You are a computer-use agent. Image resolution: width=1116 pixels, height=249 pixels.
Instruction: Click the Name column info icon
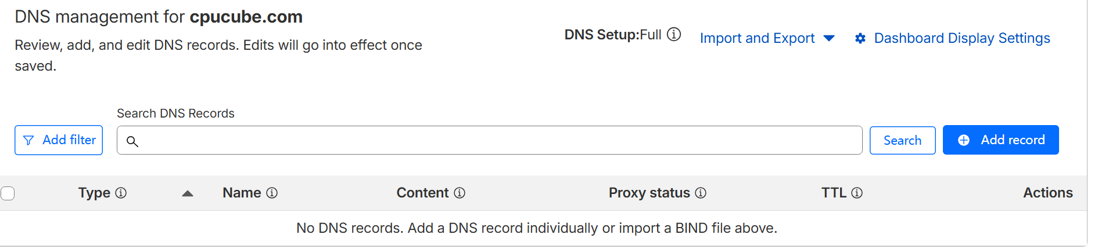click(272, 193)
